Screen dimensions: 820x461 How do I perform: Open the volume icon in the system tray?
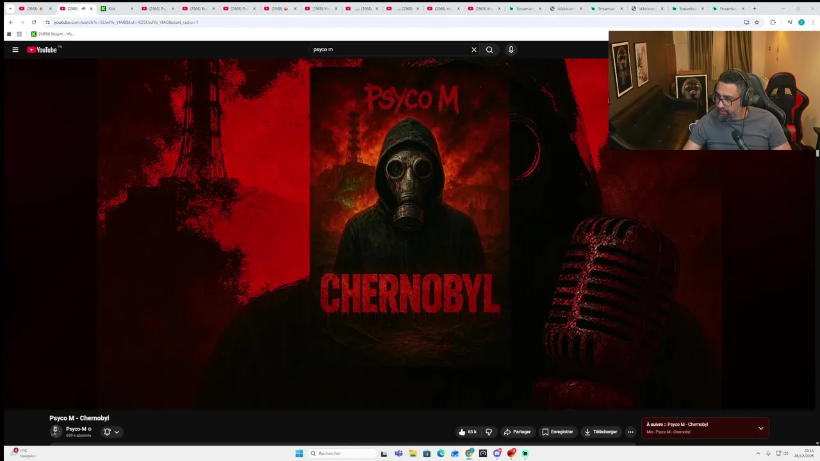coord(786,453)
